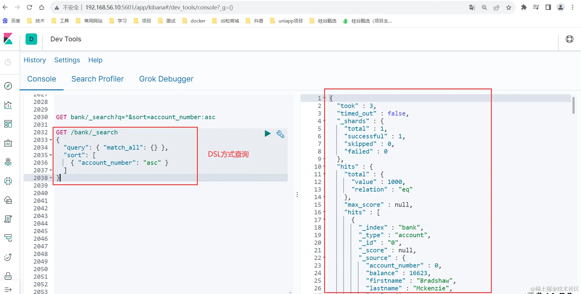Bookmark this page with the star
The width and height of the screenshot is (581, 294).
click(x=509, y=8)
